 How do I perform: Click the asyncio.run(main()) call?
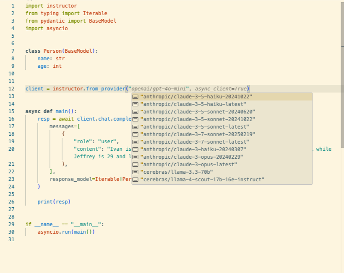tap(66, 232)
